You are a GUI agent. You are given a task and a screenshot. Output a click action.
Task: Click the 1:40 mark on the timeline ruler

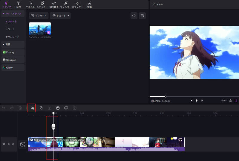pos(82,113)
